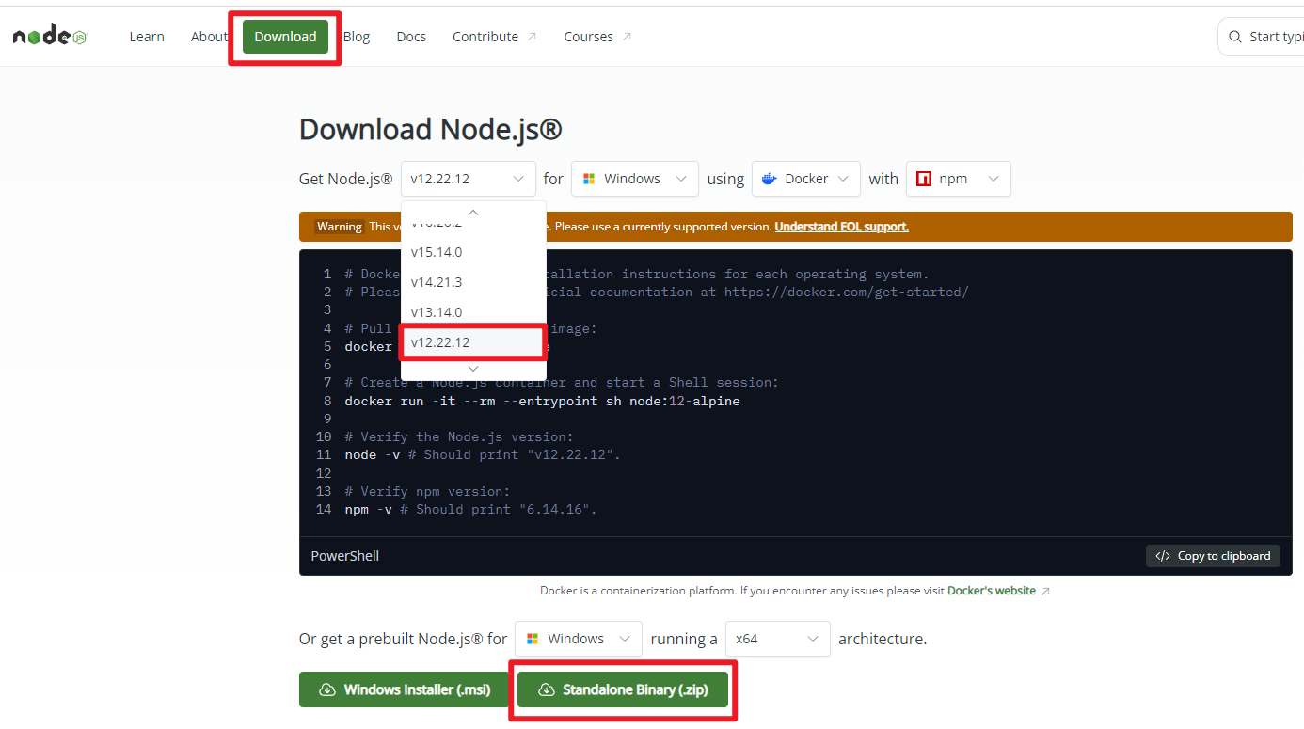The width and height of the screenshot is (1304, 729).
Task: Click the npm logo icon
Action: tap(923, 179)
